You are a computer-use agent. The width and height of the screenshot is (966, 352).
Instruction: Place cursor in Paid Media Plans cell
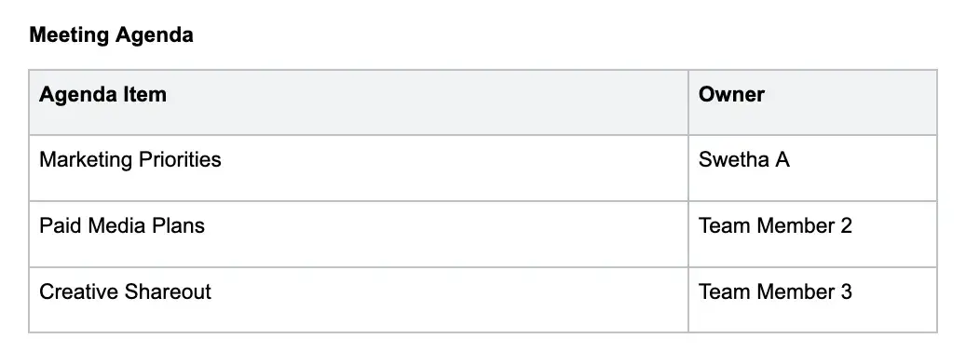[359, 234]
